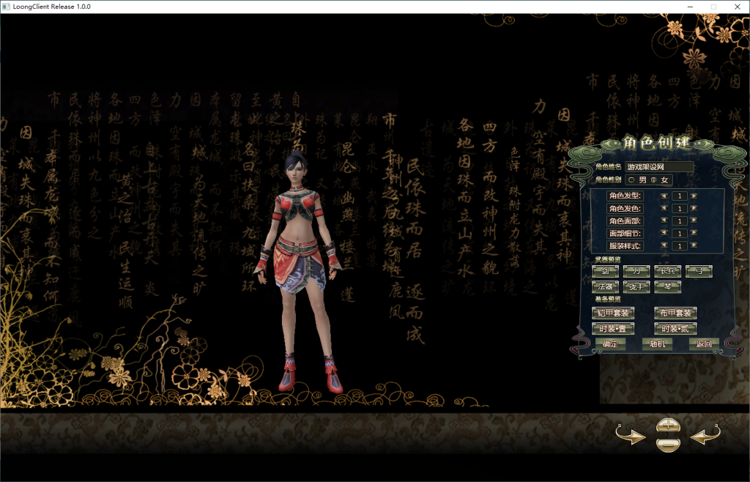Increase 服装样式 with the right arrow
The image size is (750, 482).
tap(694, 245)
